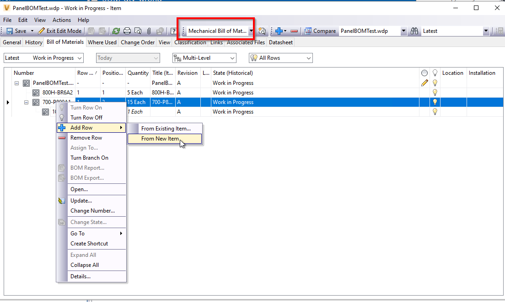The image size is (505, 302).
Task: Click the Help question mark icon
Action: 173,31
